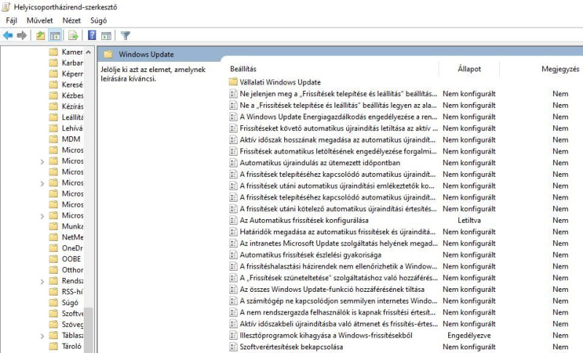This screenshot has width=583, height=353.
Task: Click the Vállalati Windows Update folder icon
Action: pyautogui.click(x=233, y=82)
